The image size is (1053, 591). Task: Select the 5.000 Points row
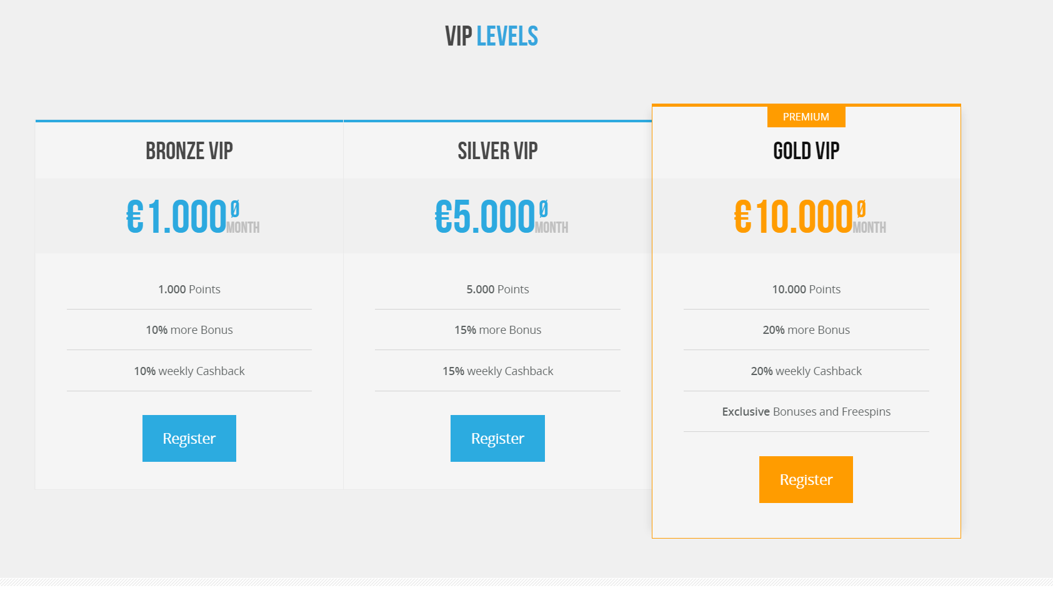pyautogui.click(x=497, y=289)
